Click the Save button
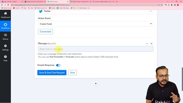Screen dimensions: 183x103 pyautogui.click(x=72, y=73)
